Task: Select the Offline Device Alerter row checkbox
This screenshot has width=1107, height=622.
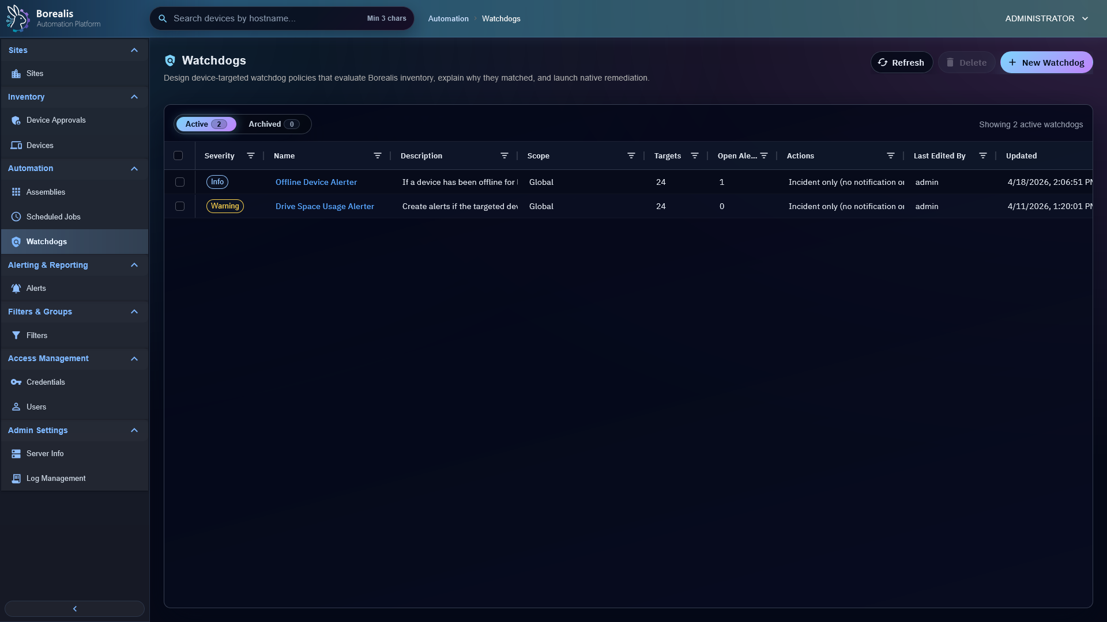Action: pyautogui.click(x=180, y=182)
